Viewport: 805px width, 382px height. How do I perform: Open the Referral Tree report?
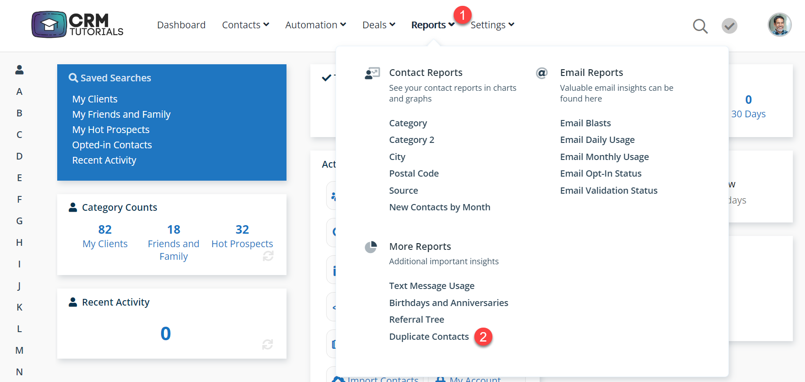(x=417, y=320)
